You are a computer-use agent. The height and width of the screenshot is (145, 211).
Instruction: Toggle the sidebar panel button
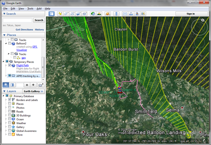52,14
